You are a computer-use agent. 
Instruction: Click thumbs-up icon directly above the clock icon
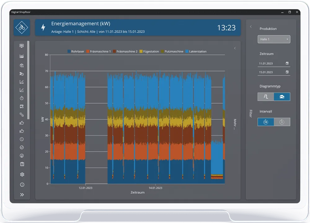(x=22, y=131)
